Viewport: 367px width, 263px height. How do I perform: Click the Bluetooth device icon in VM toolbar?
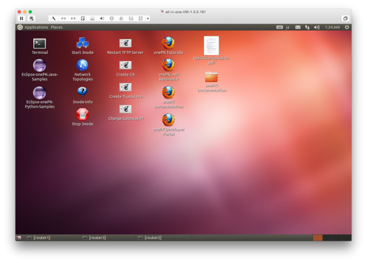coord(112,18)
